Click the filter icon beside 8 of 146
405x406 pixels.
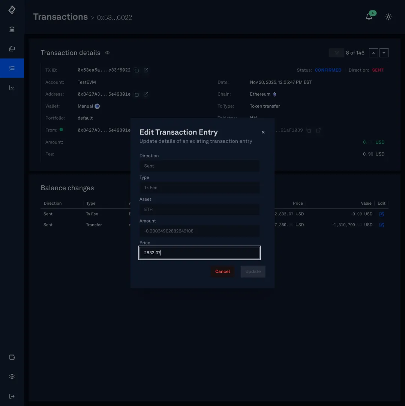click(336, 53)
